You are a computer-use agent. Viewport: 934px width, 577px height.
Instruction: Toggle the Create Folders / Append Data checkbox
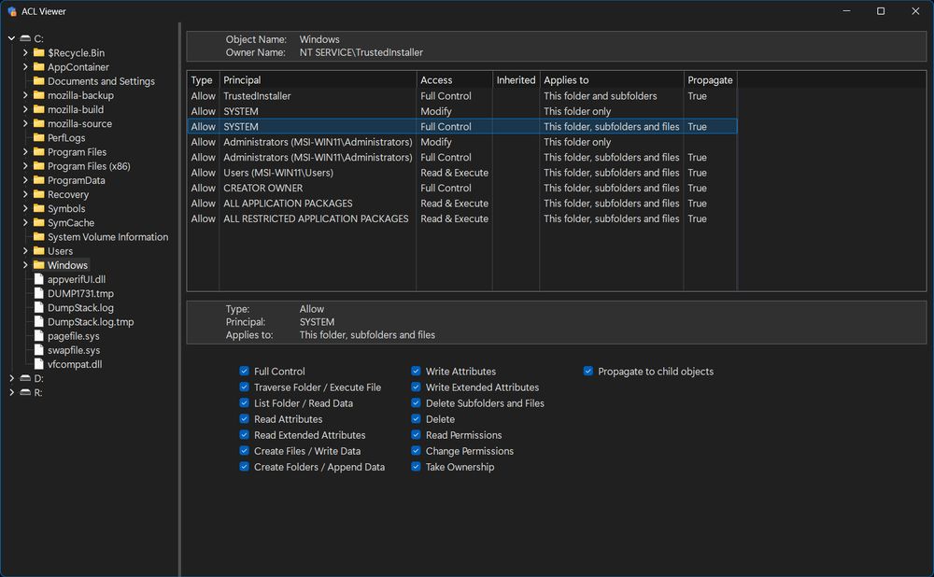coord(244,467)
